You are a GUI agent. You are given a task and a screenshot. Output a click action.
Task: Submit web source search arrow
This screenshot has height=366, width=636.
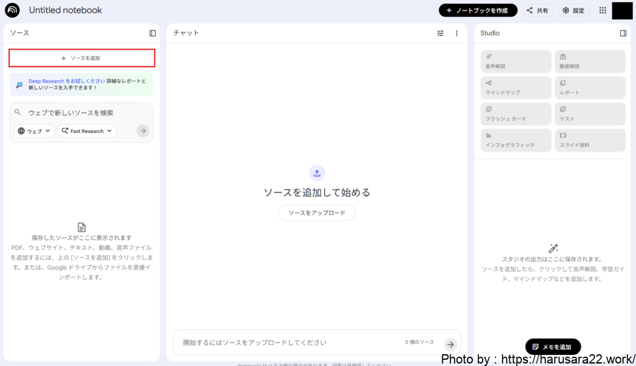click(x=143, y=130)
